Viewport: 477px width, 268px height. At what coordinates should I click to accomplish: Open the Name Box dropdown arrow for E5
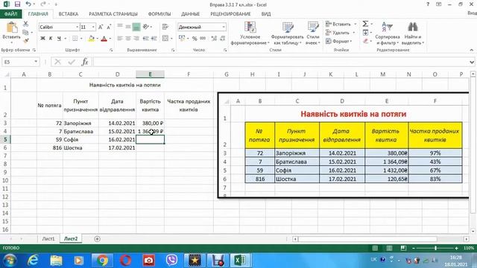(x=36, y=62)
